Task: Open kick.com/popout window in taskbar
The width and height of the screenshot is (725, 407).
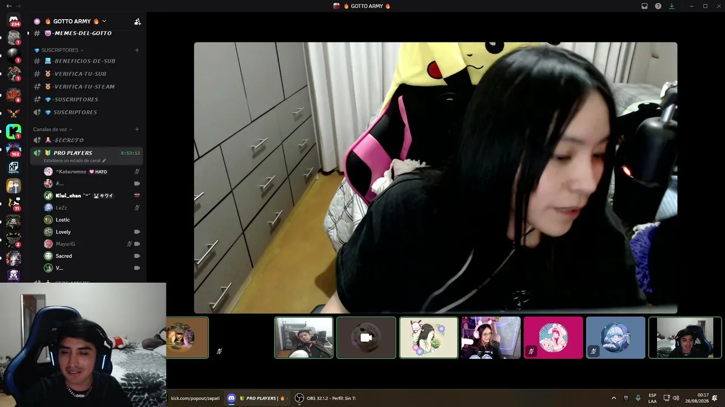Action: pyautogui.click(x=194, y=398)
